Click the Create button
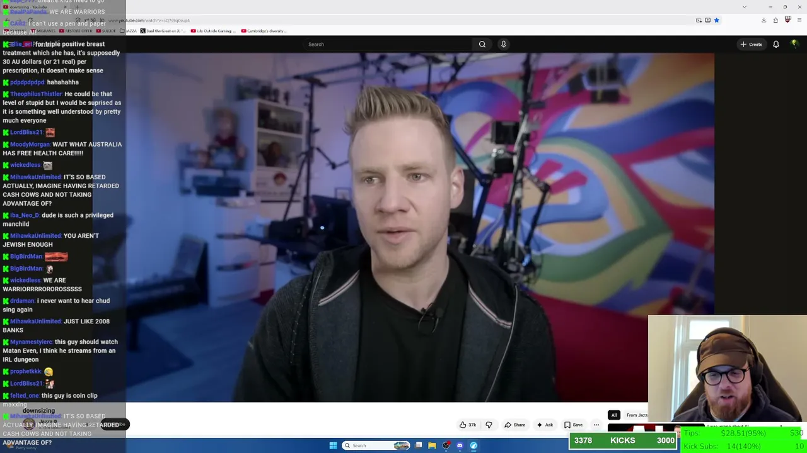Viewport: 807px width, 453px height. tap(752, 44)
